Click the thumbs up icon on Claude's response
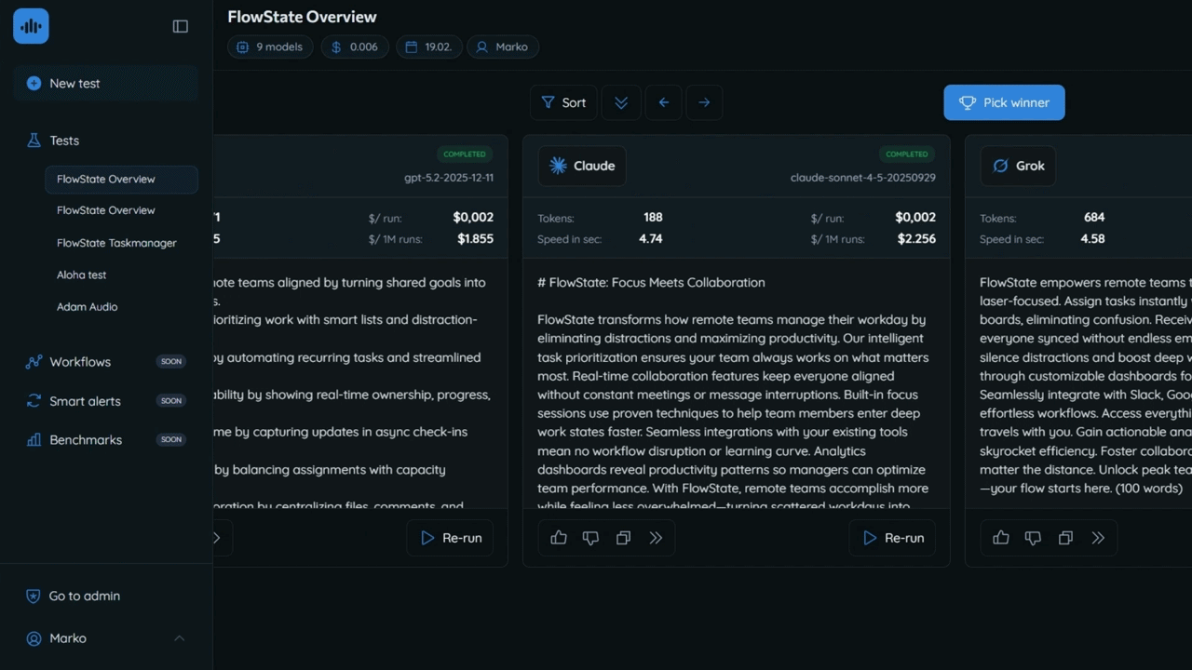Screen dimensions: 1192x670 click(x=558, y=538)
